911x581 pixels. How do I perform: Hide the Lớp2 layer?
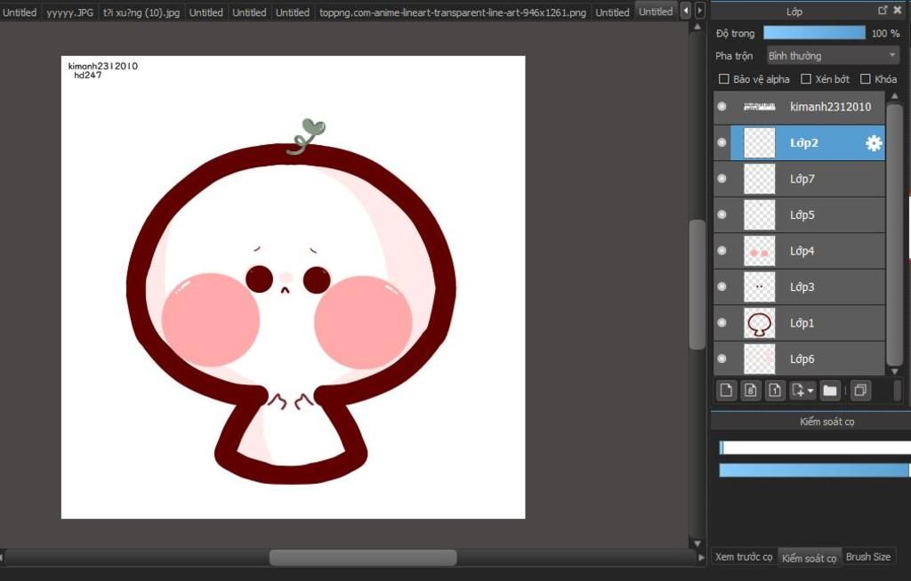(722, 143)
